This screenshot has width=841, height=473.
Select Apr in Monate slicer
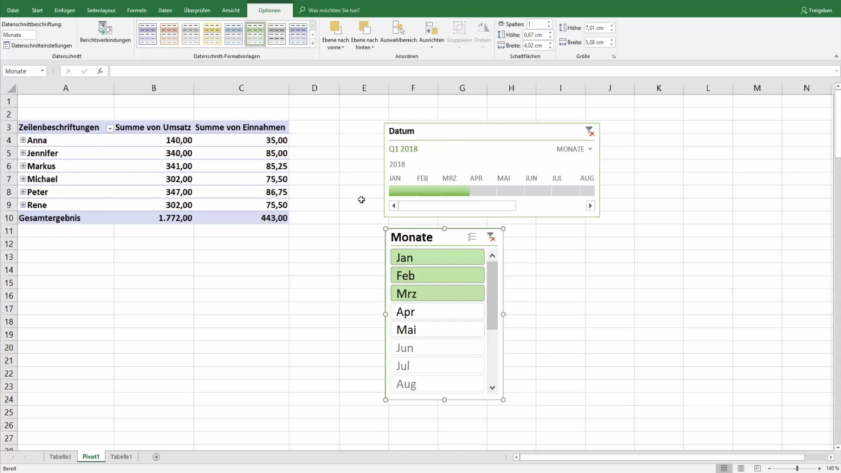(x=437, y=312)
